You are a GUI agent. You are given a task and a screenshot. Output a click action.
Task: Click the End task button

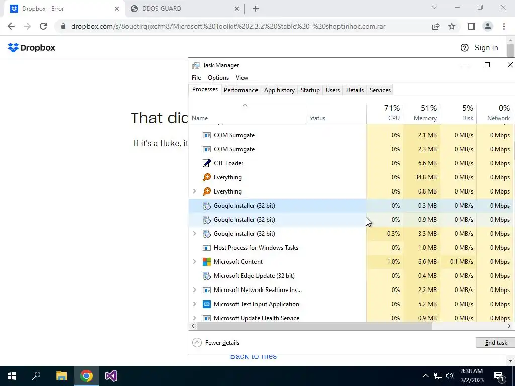(496, 343)
